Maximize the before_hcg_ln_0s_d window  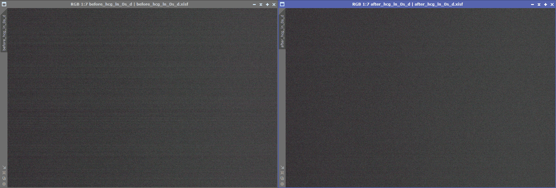pos(267,4)
